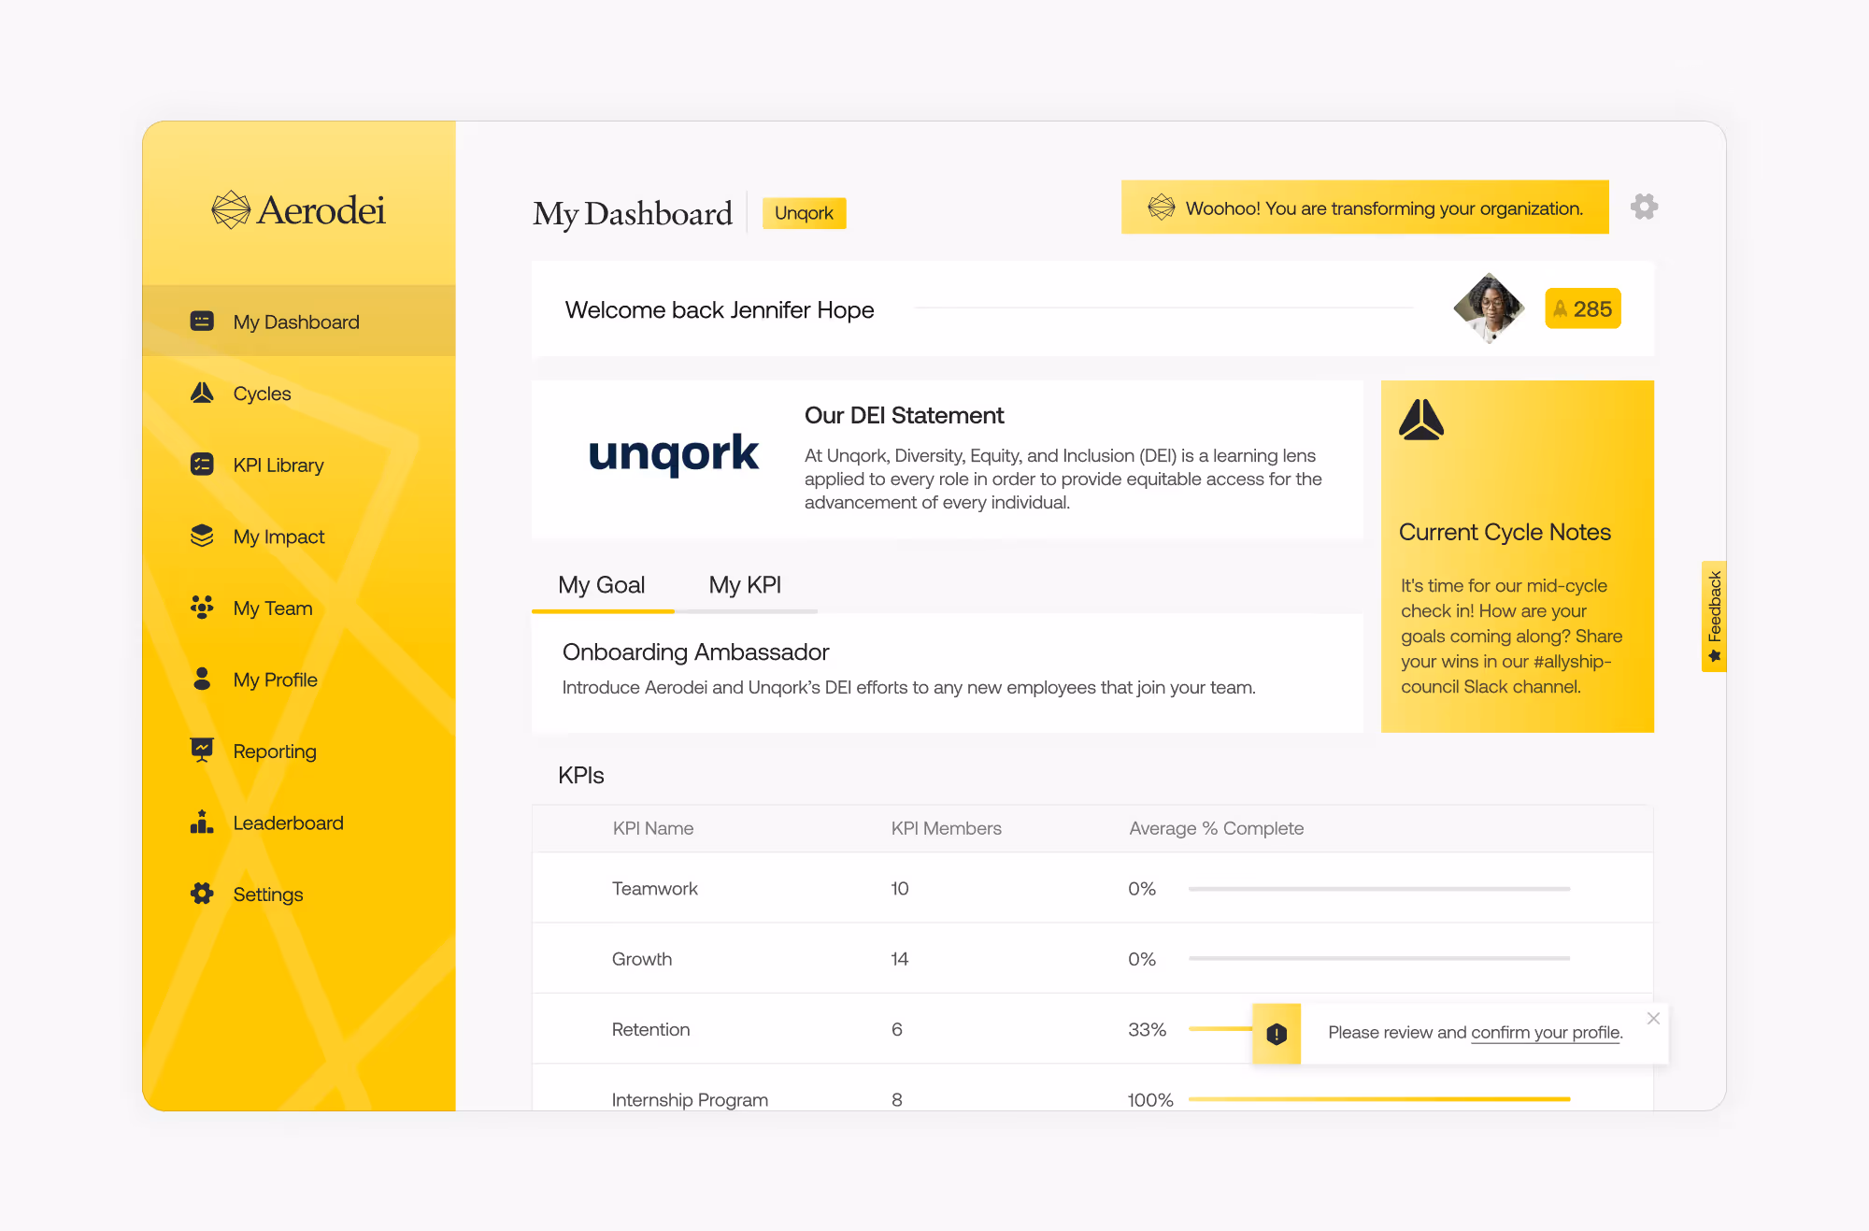This screenshot has width=1869, height=1231.
Task: Select the My Goal tab
Action: click(x=602, y=585)
